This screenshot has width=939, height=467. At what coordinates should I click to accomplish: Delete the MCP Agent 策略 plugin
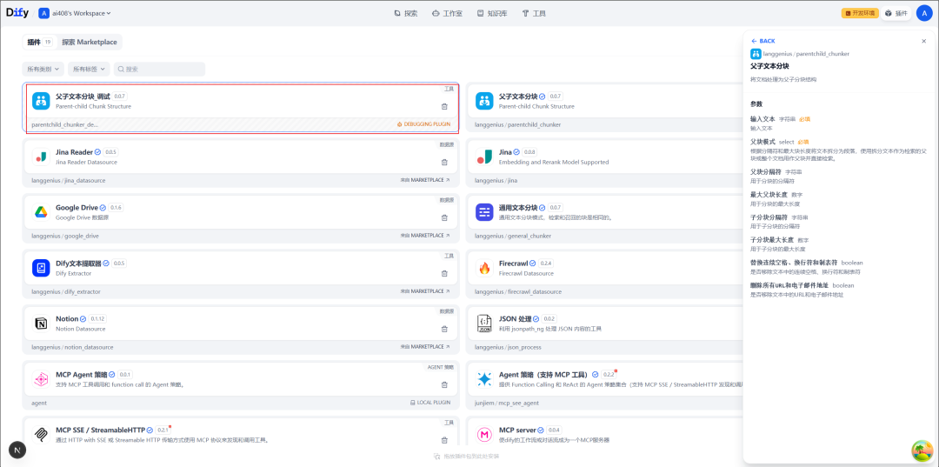click(x=444, y=385)
